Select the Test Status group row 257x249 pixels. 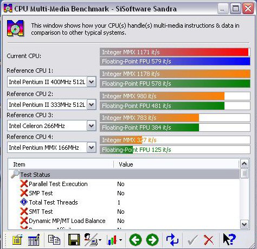(x=124, y=175)
